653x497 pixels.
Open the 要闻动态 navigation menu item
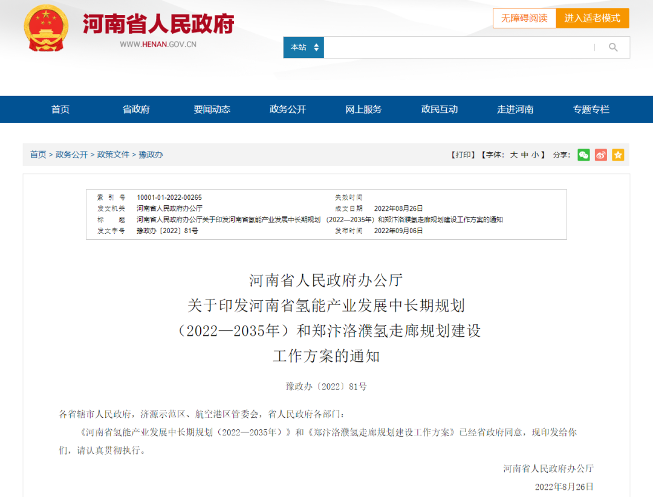click(212, 109)
